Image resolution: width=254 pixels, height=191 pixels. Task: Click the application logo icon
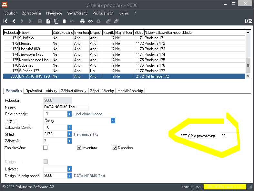(x=5, y=5)
